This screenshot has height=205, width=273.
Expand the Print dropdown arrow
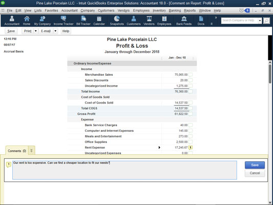[35, 31]
